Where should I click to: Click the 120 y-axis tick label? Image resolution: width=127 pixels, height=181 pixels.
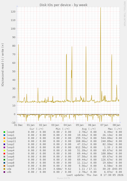pos(13,12)
